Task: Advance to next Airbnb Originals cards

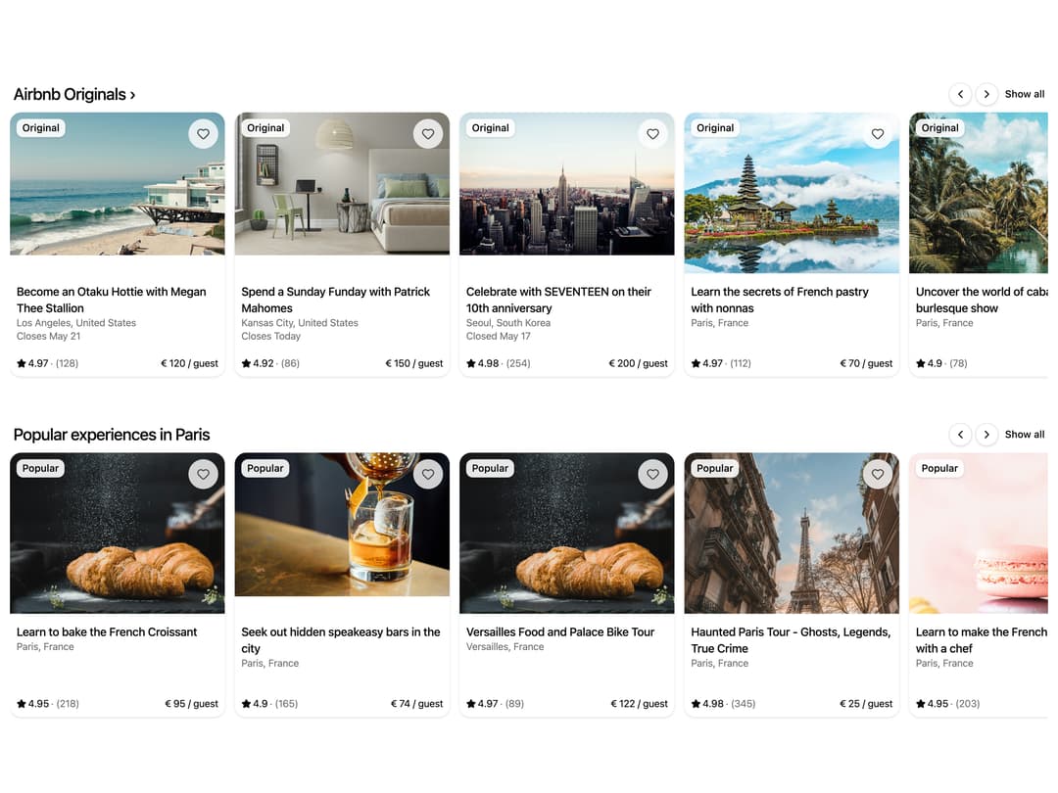Action: point(986,94)
